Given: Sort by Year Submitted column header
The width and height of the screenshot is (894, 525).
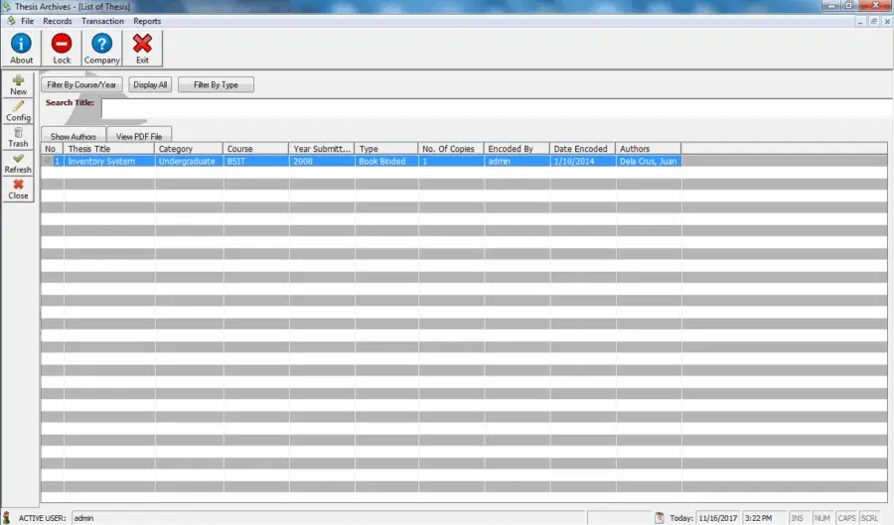Looking at the screenshot, I should click(x=322, y=149).
